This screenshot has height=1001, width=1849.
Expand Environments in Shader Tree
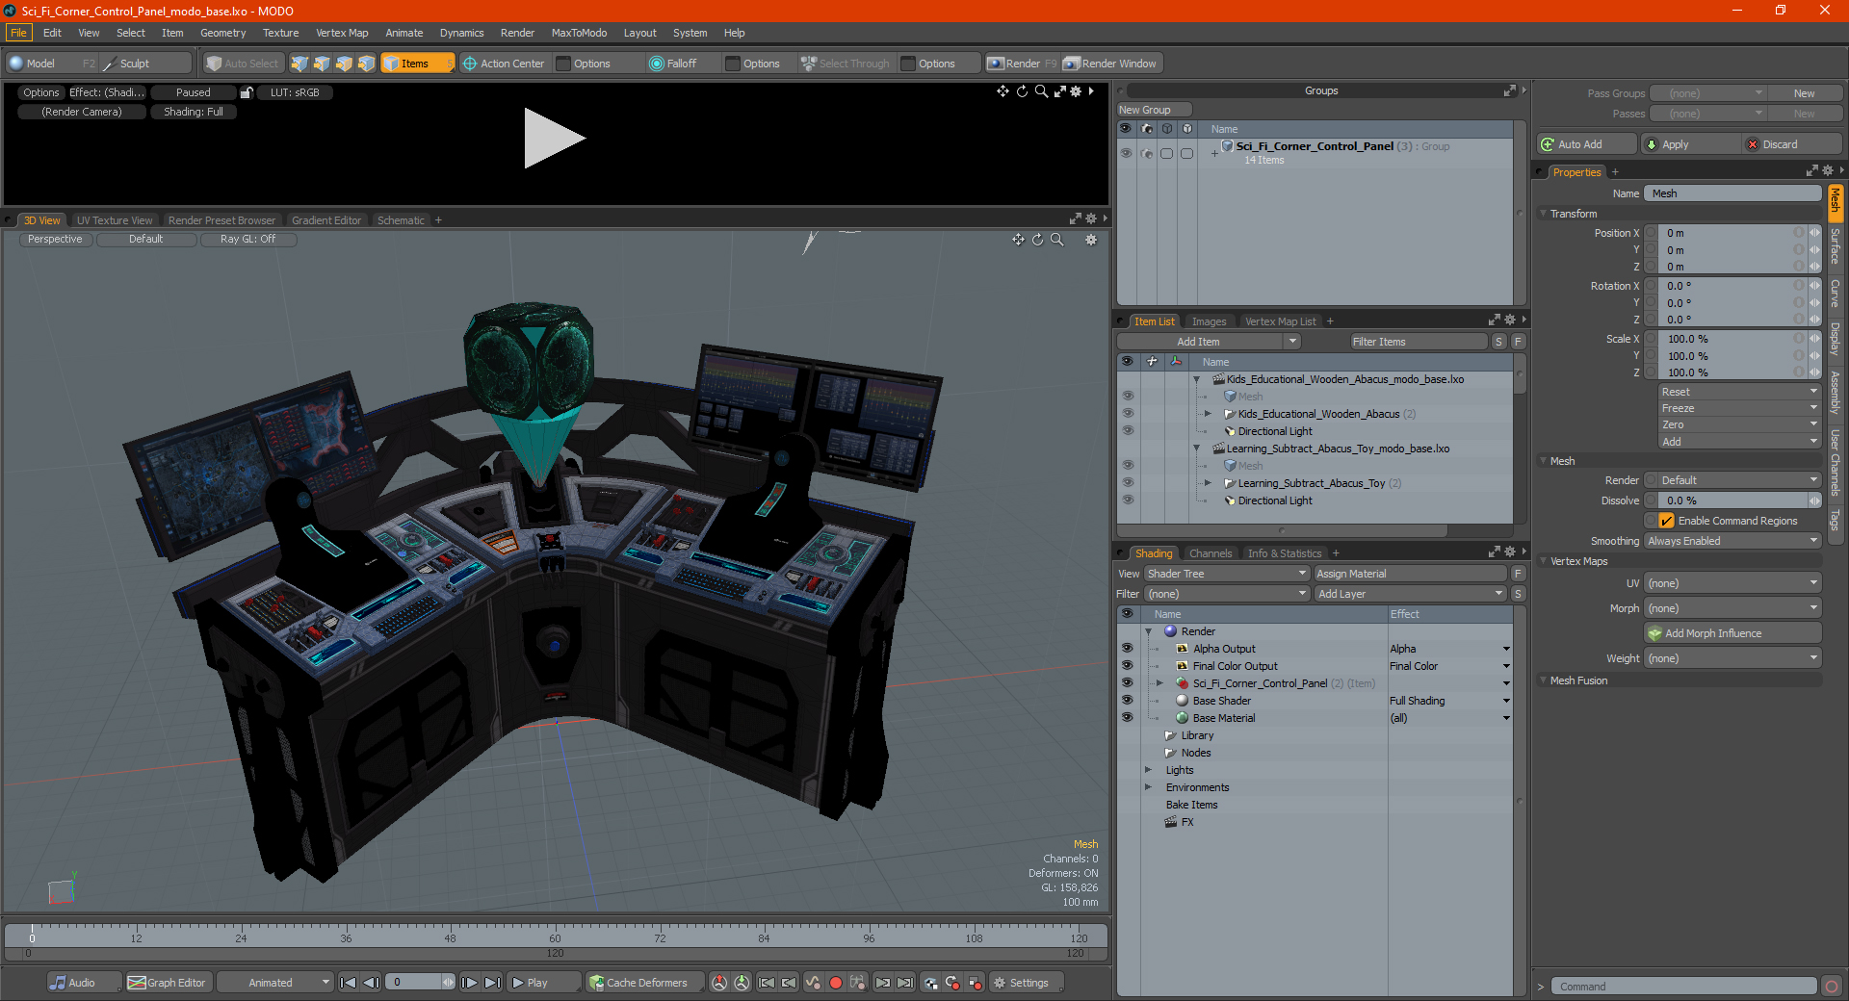1149,787
